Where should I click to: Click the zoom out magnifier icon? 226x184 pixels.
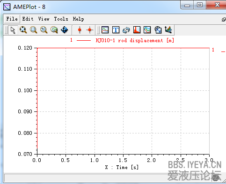44,29
